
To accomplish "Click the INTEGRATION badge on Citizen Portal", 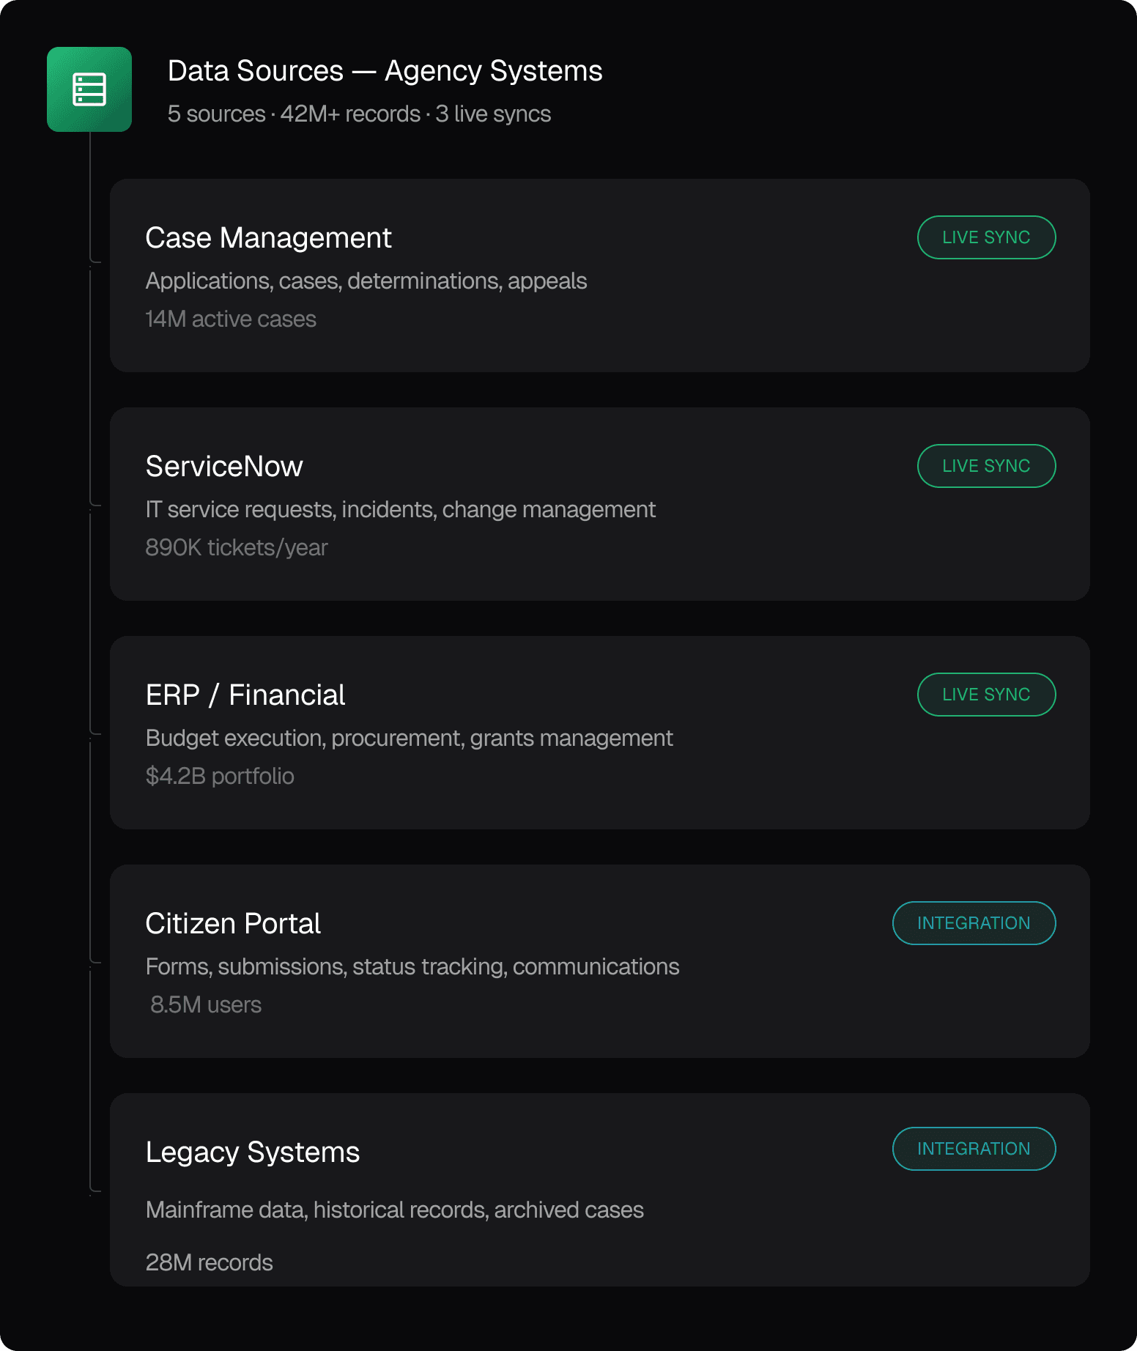I will coord(973,923).
